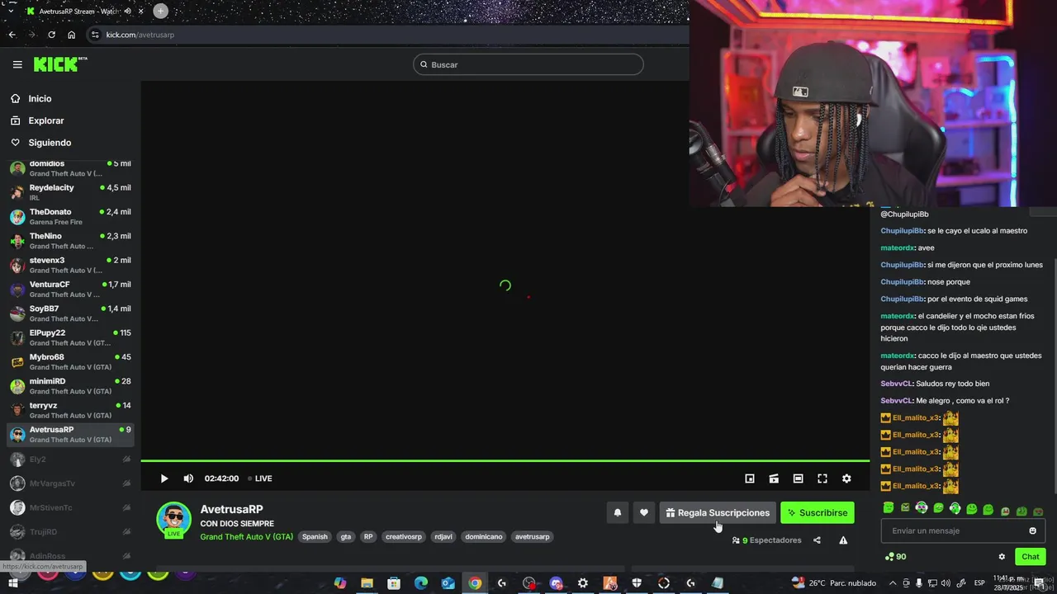
Task: Open chat settings gear
Action: pos(1002,557)
